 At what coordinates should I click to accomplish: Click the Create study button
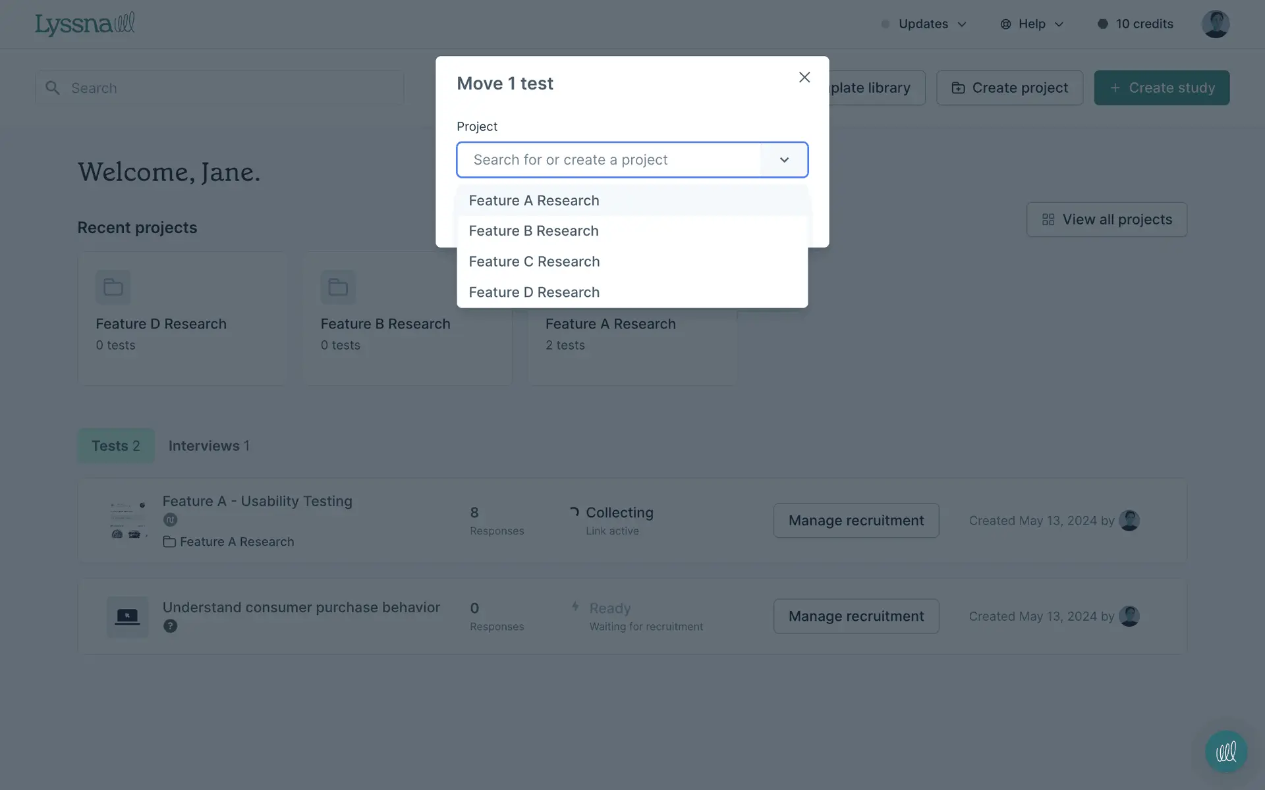[x=1161, y=88]
